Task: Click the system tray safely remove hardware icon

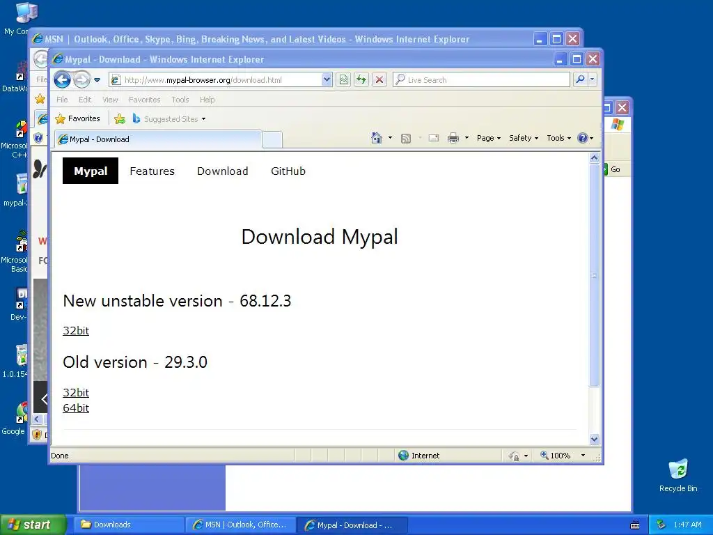Action: [x=661, y=525]
